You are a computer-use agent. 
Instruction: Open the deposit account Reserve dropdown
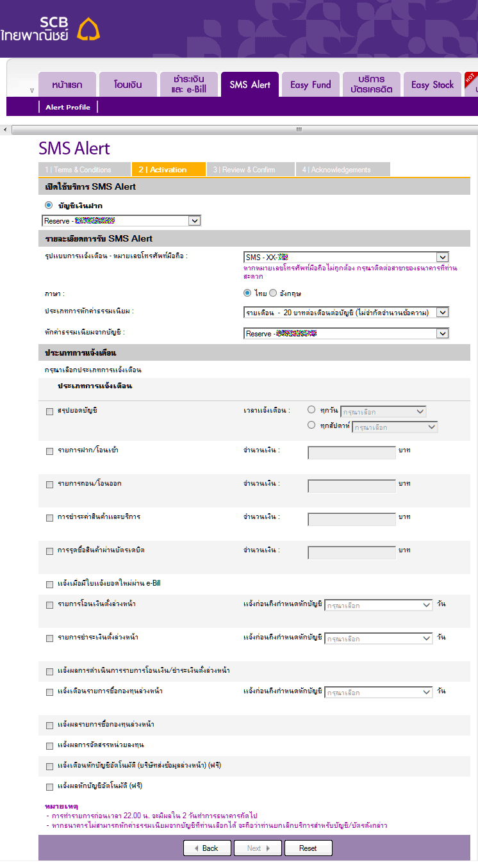coord(122,220)
